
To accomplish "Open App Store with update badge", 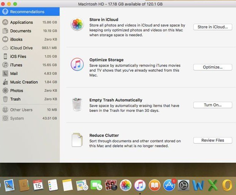I will 169,185.
